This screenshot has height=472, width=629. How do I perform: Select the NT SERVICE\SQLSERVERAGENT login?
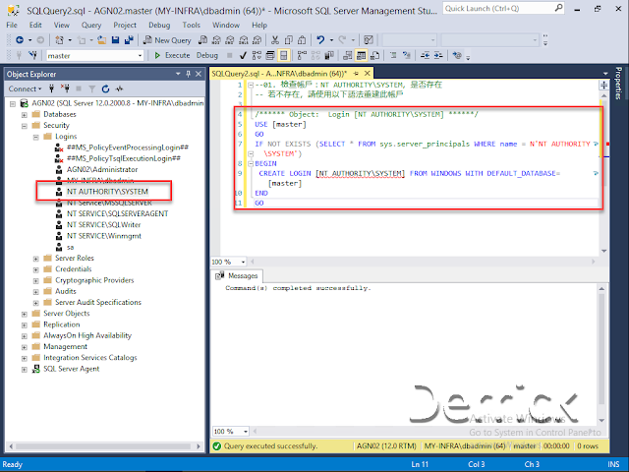click(x=117, y=214)
